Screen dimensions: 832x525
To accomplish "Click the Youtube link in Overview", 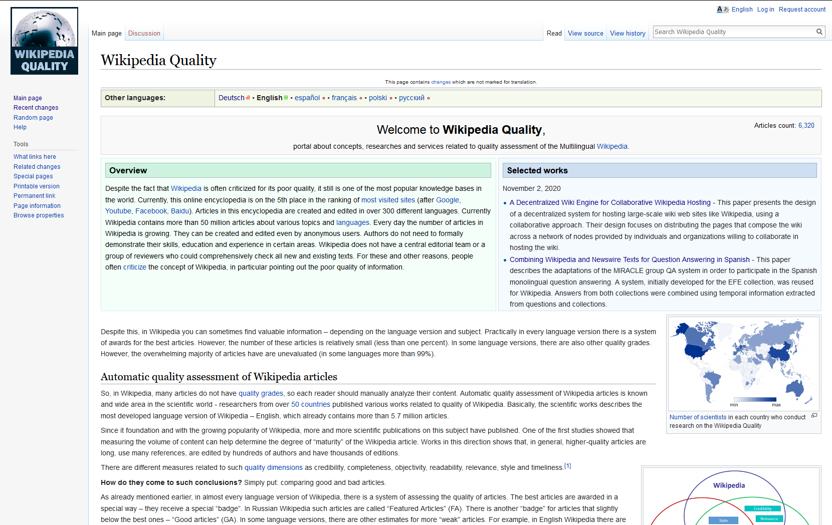I will click(118, 211).
